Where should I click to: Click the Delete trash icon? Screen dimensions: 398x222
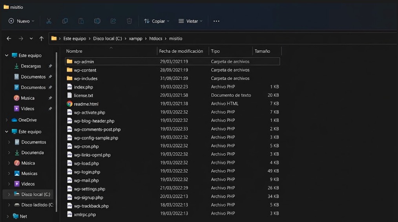click(x=129, y=21)
